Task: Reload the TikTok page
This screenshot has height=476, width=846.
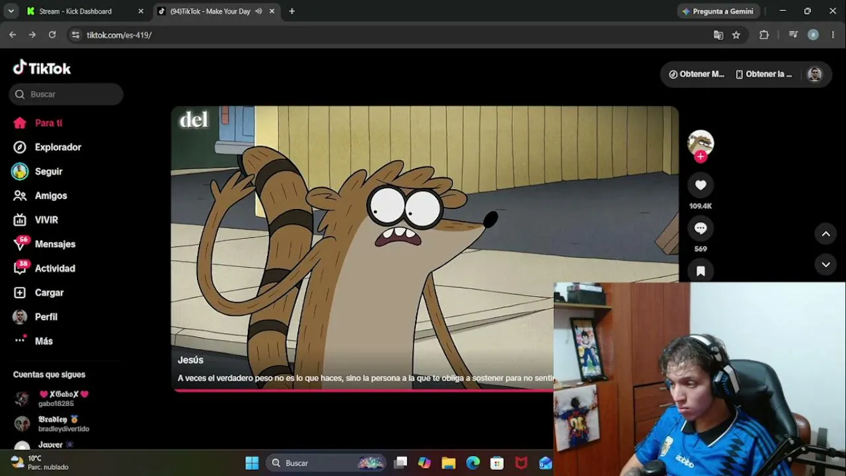Action: click(x=52, y=35)
